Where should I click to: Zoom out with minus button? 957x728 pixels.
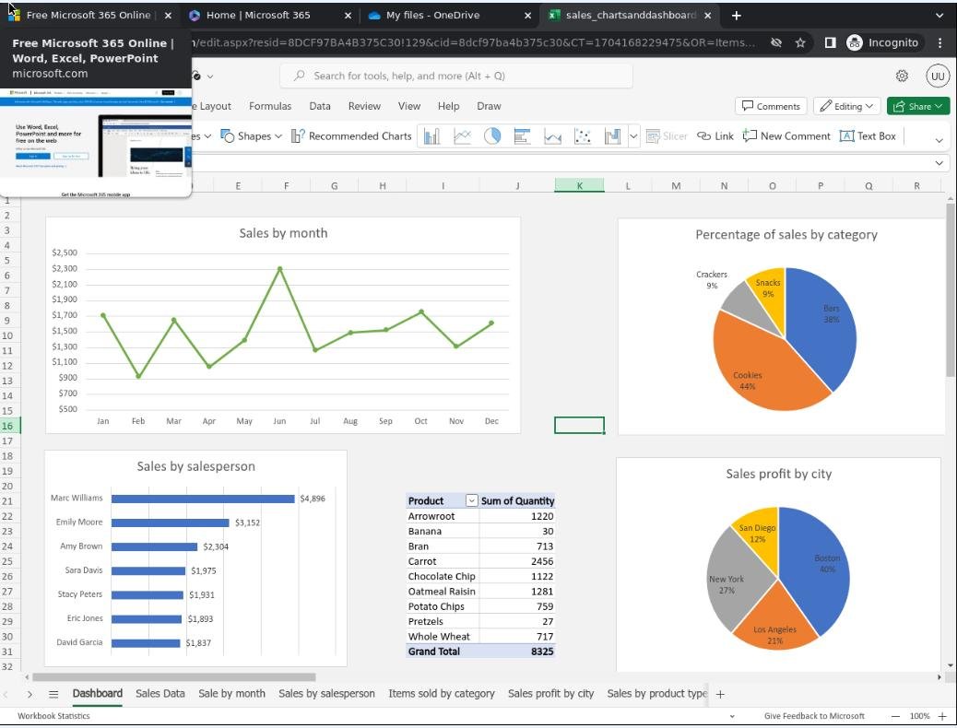click(895, 716)
